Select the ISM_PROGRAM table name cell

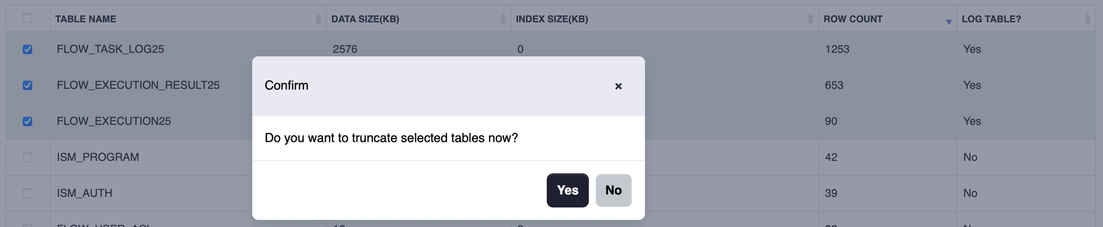[98, 157]
